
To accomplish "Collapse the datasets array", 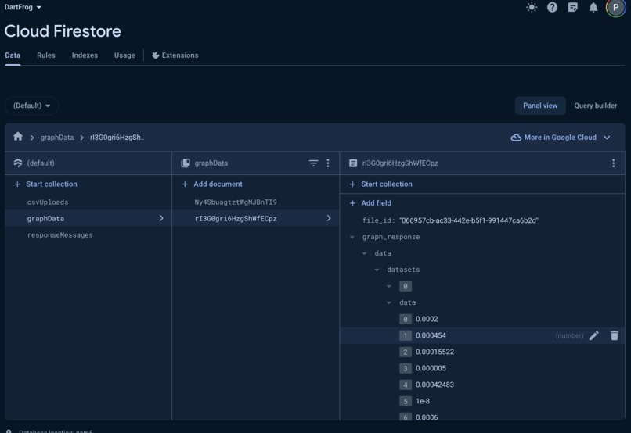I will click(377, 270).
